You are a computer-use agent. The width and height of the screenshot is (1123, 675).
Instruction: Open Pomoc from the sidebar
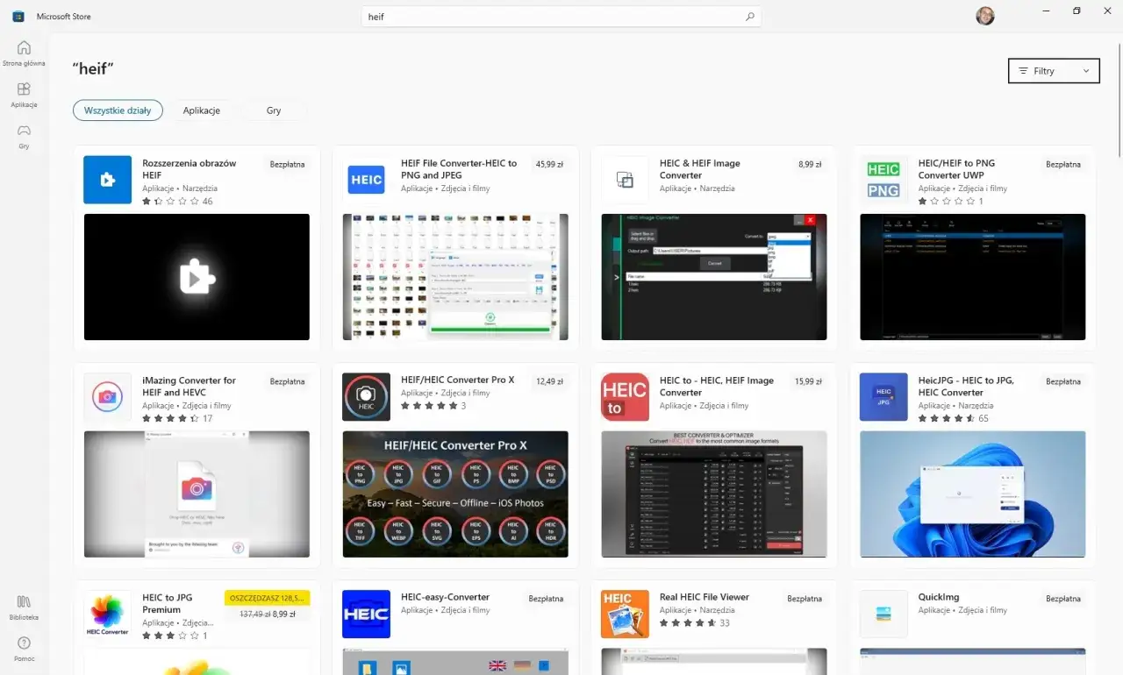click(24, 649)
